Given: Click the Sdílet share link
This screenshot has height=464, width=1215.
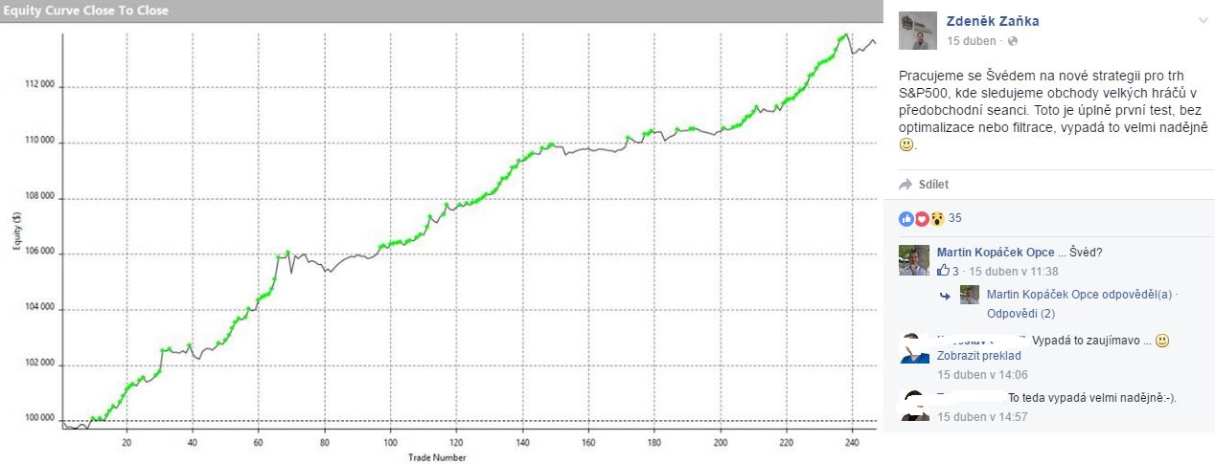Looking at the screenshot, I should 933,185.
